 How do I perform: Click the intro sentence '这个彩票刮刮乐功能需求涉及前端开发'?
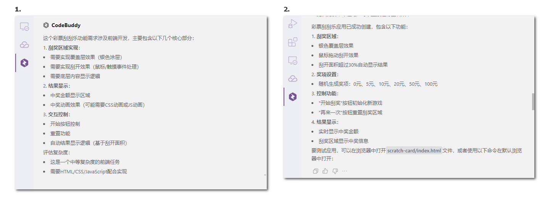point(86,38)
